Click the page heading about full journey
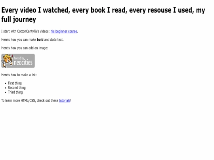Image resolution: width=214 pixels, height=160 pixels. point(103,15)
